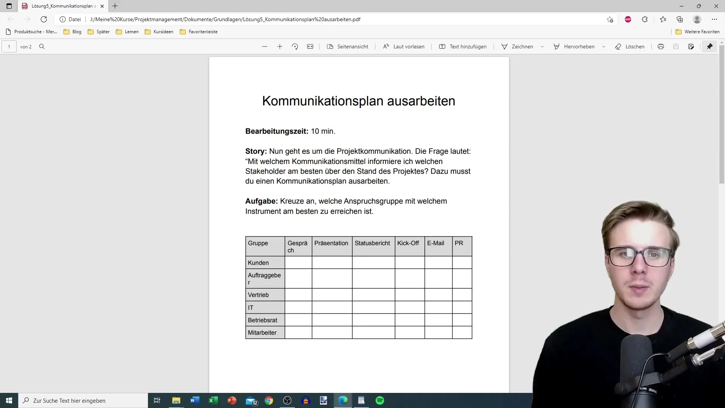The width and height of the screenshot is (725, 408).
Task: Toggle the pin toolbar button
Action: pos(710,46)
